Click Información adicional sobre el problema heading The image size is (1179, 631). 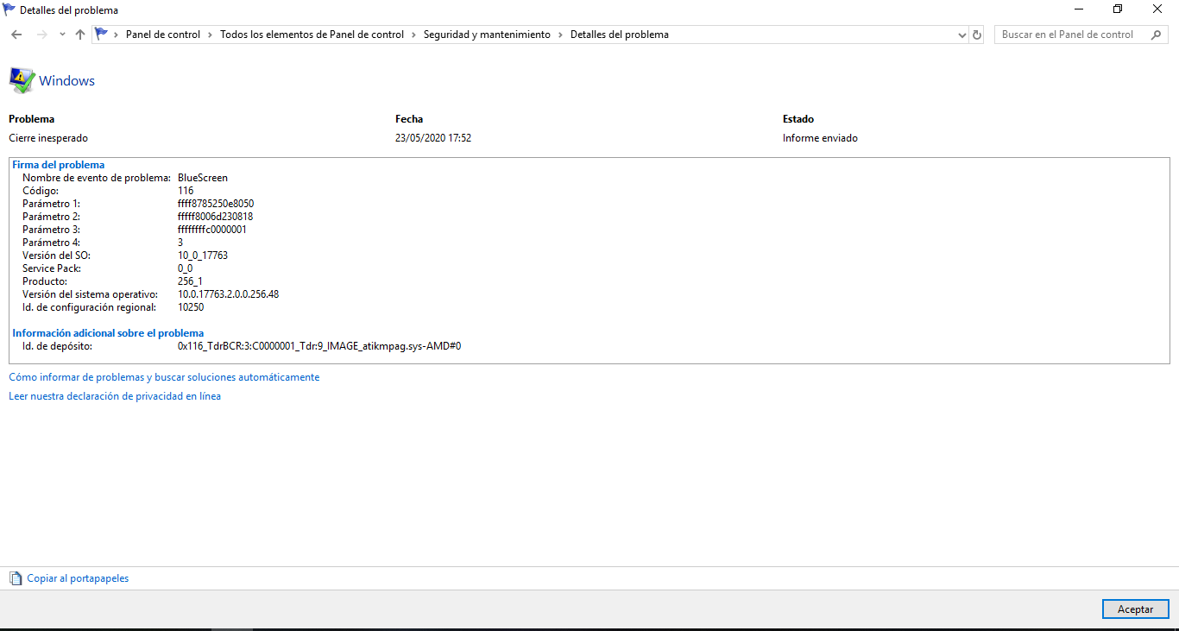(x=108, y=333)
